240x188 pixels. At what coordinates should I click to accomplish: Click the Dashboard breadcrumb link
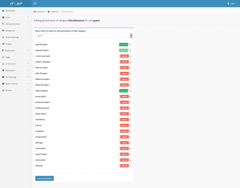tap(39, 12)
